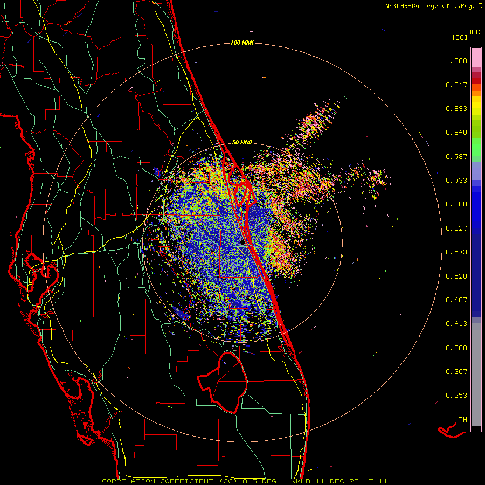Click the 0.253 color scale value

(x=456, y=396)
